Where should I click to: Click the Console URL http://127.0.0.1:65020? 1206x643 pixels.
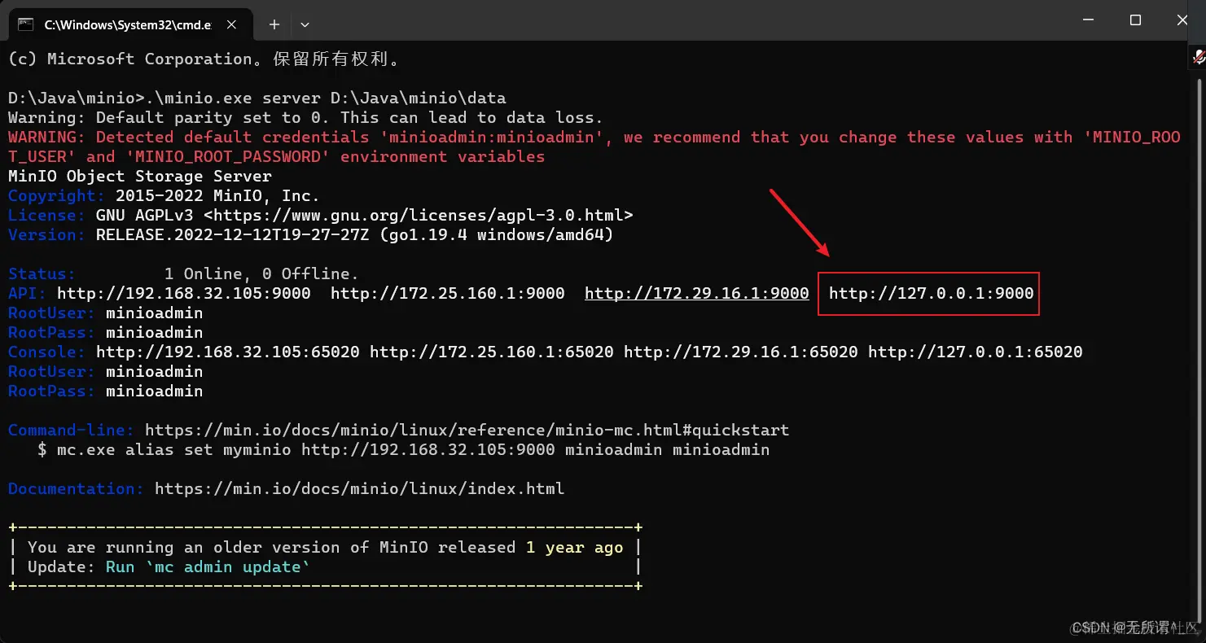click(976, 352)
